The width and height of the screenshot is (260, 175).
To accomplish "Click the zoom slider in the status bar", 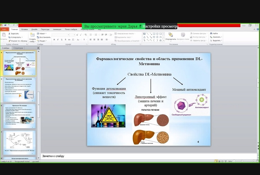I will 242,161.
